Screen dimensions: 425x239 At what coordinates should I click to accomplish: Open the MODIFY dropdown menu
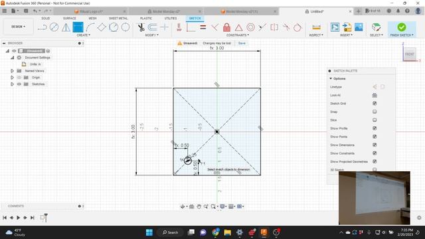(152, 35)
